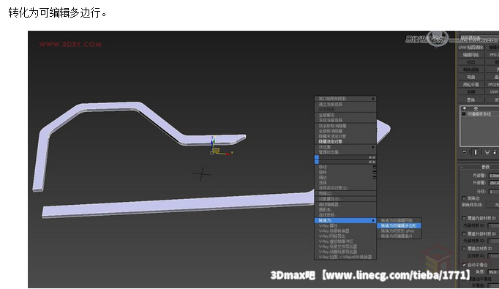
Task: Expand 视口照明和阴影 submenu arrow
Action: click(x=373, y=99)
